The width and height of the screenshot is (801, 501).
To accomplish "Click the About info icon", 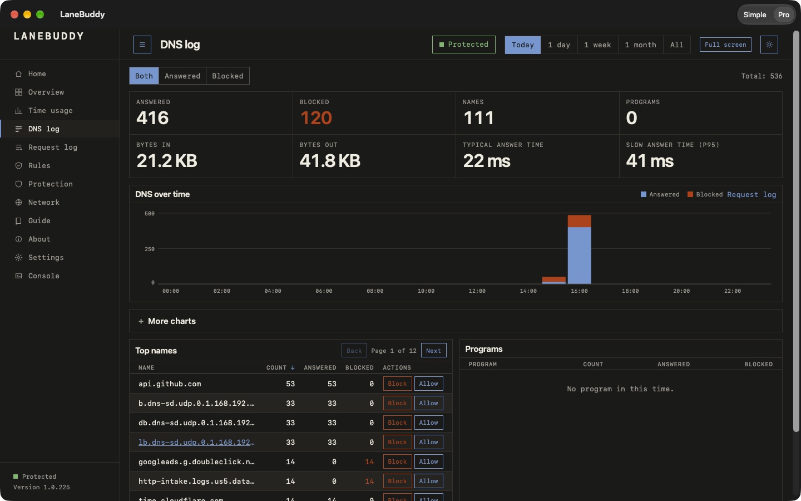I will click(18, 239).
